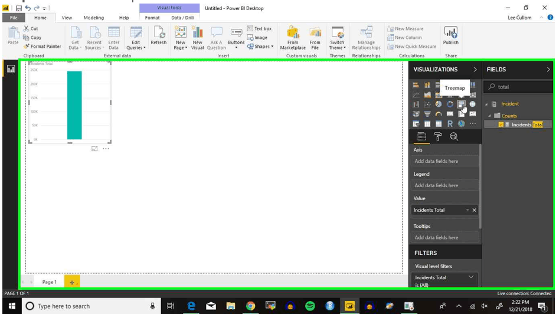Expand the Incidents Total visual filter chevron
Viewport: 556px width, 314px height.
point(471,277)
